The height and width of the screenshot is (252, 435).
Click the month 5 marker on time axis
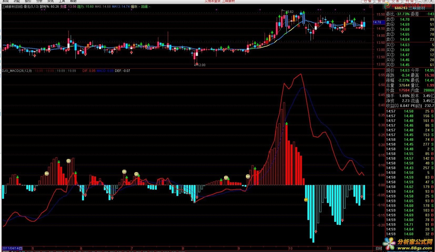(33, 248)
